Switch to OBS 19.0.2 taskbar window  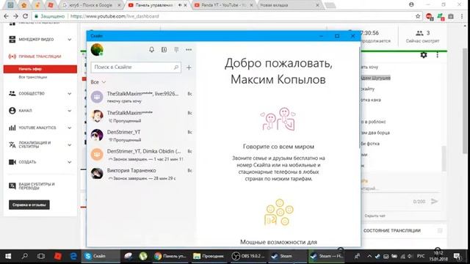(x=248, y=256)
